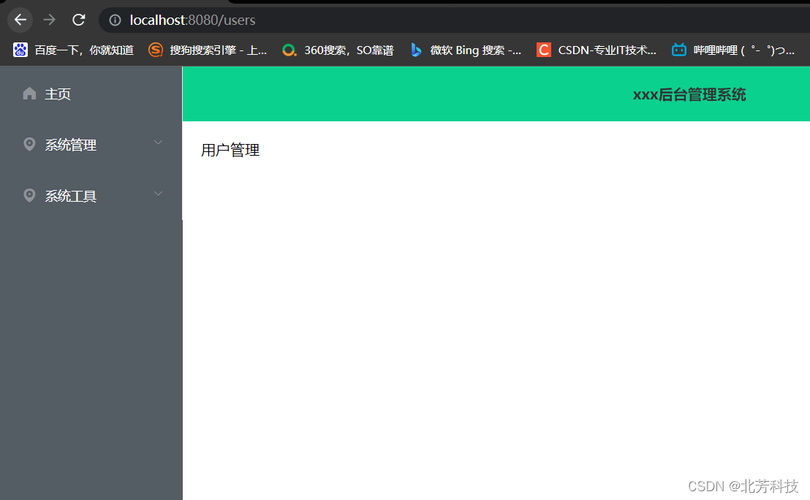810x500 pixels.
Task: Reload the page with refresh icon
Action: (78, 20)
